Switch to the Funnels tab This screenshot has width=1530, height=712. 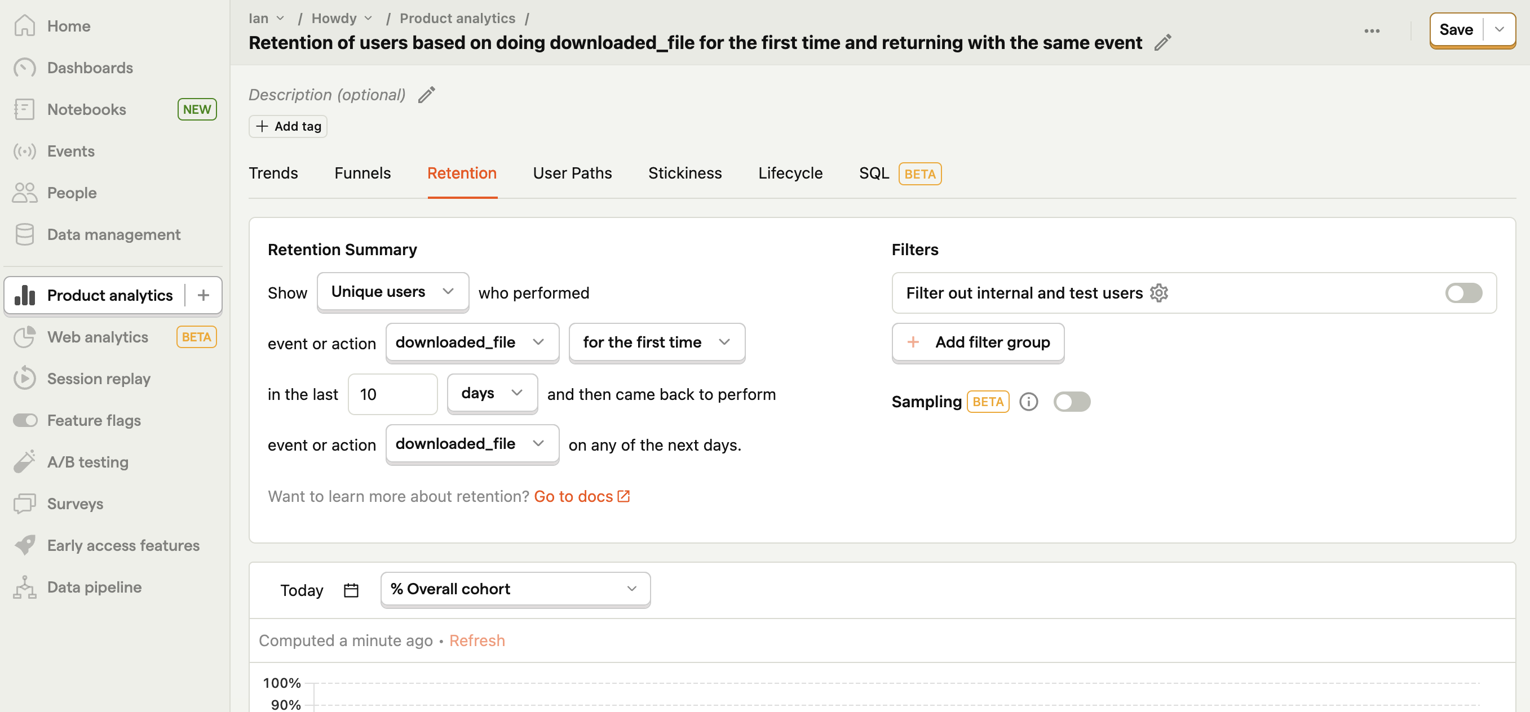click(363, 172)
